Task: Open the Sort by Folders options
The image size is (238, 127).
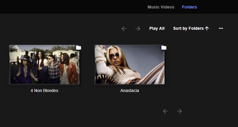Action: click(191, 29)
